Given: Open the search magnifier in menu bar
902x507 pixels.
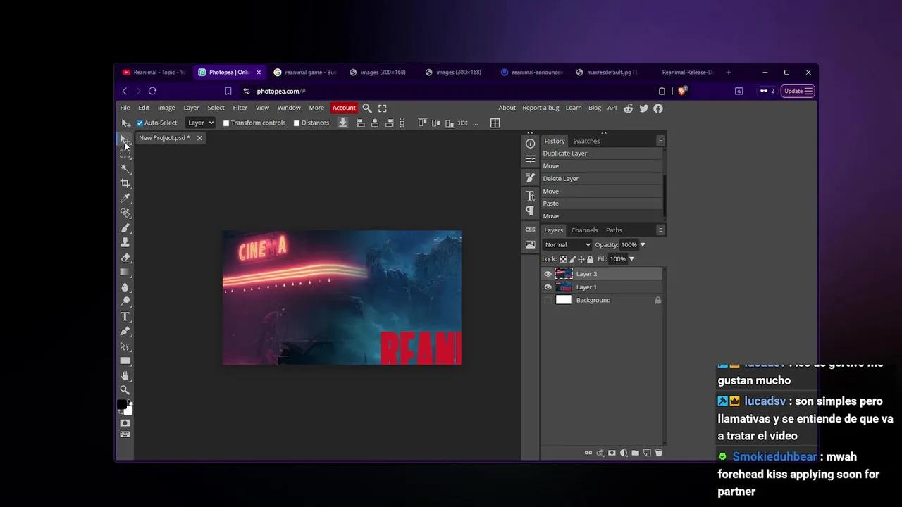Looking at the screenshot, I should click(367, 108).
